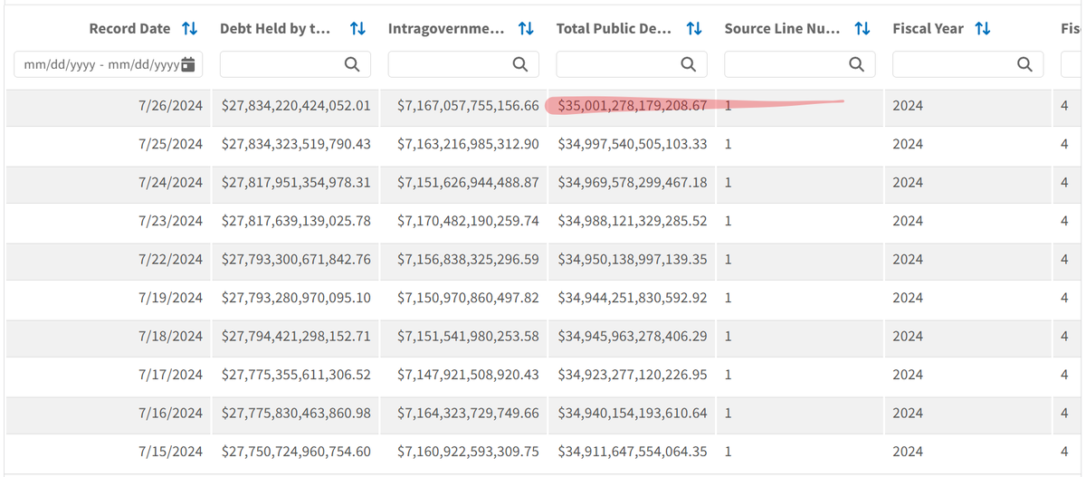Viewport: 1086px width, 477px height.
Task: Click the $7,163,216,985,312.90 intragovernmental value
Action: (469, 144)
